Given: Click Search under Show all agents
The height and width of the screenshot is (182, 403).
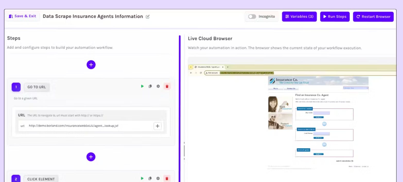Looking at the screenshot, I should pyautogui.click(x=318, y=154).
